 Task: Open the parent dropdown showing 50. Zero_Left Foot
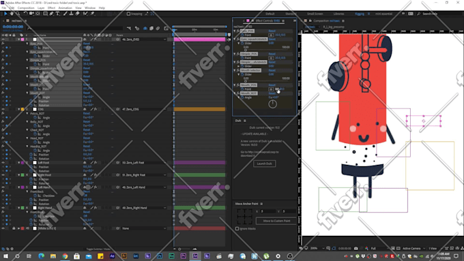pos(144,163)
